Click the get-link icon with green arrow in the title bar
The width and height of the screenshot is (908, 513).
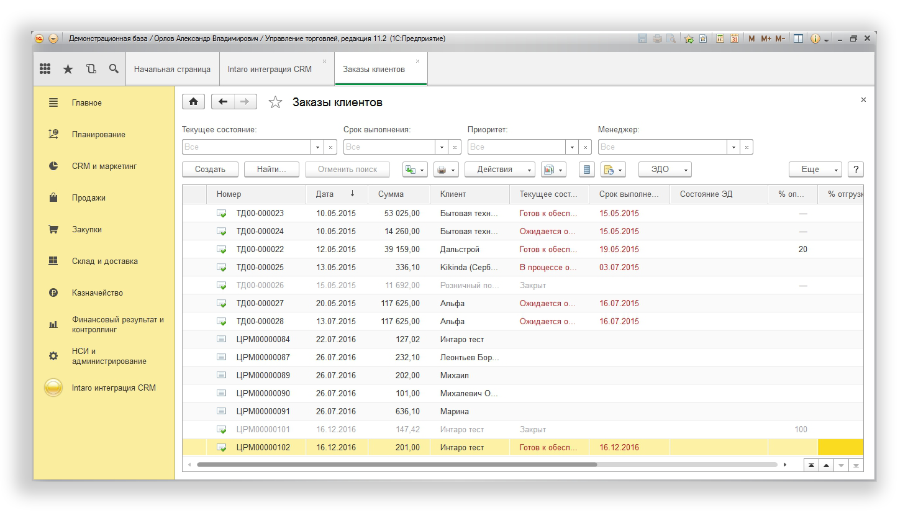689,39
